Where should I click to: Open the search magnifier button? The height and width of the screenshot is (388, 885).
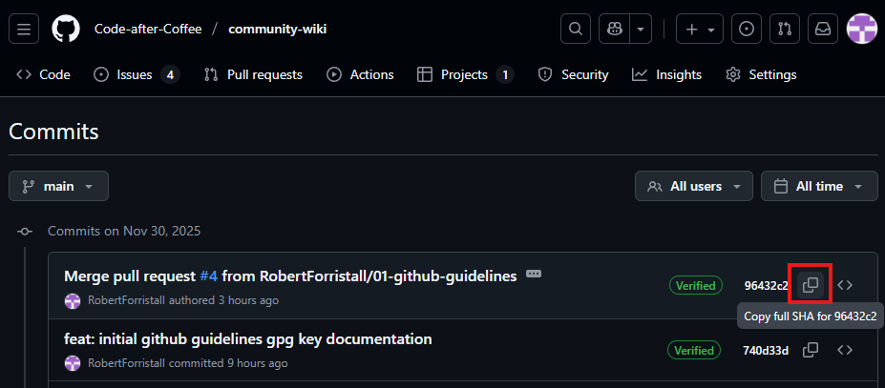pos(575,29)
